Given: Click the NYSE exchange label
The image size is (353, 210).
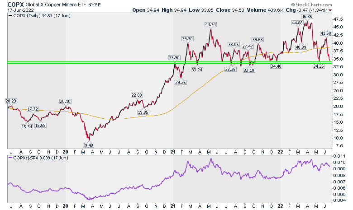Looking at the screenshot, I should [x=95, y=5].
